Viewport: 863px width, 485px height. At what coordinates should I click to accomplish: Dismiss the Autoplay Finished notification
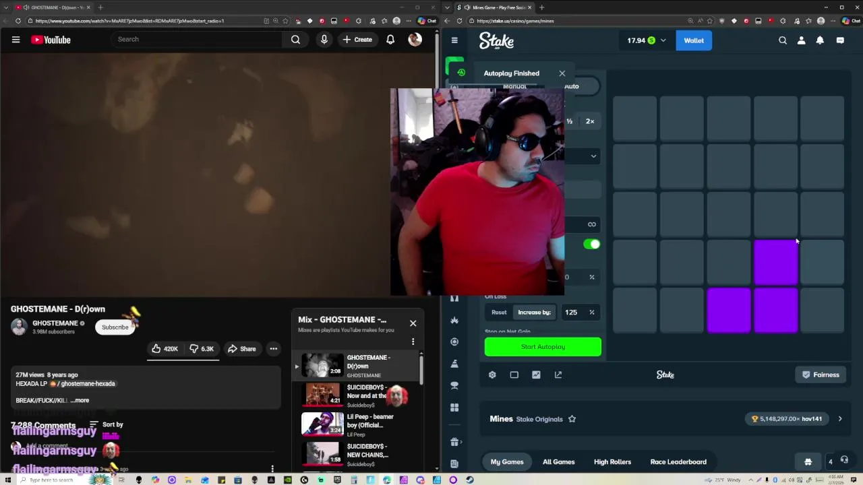coord(562,73)
